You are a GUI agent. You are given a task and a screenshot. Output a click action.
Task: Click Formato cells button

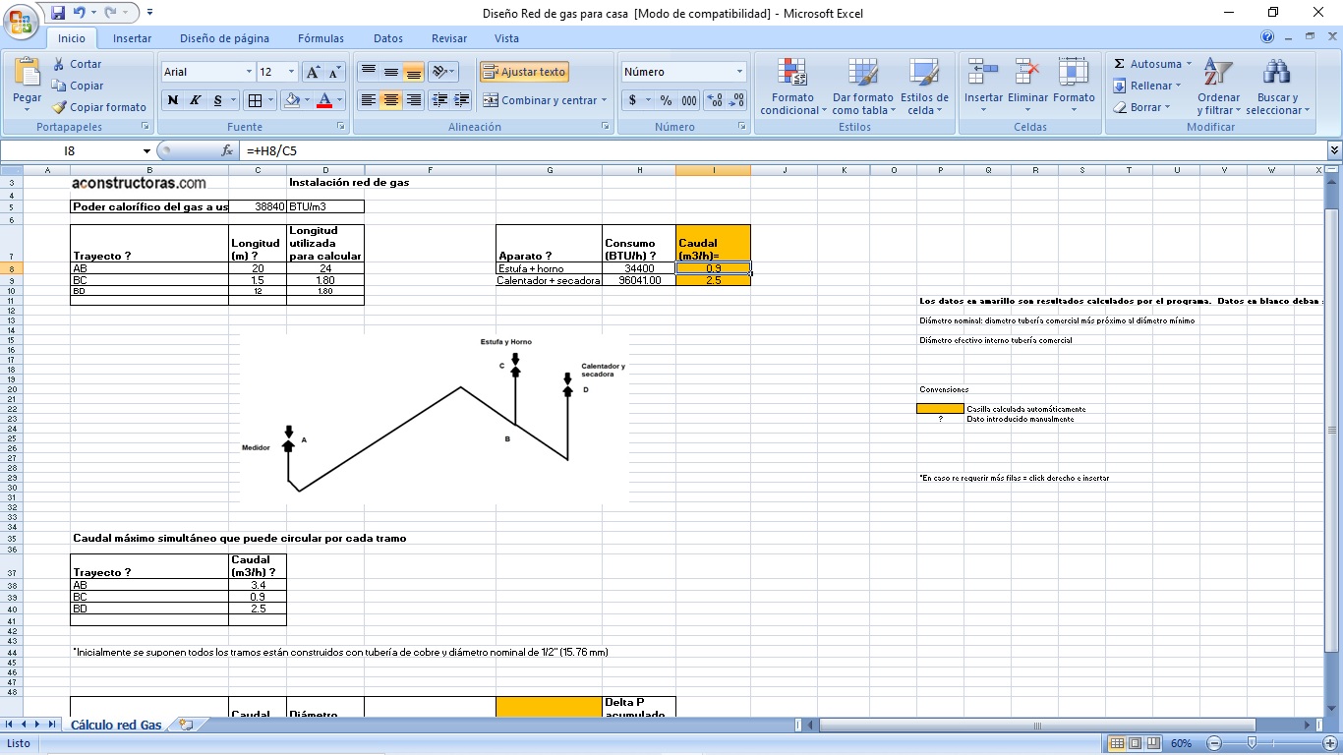tap(1074, 87)
